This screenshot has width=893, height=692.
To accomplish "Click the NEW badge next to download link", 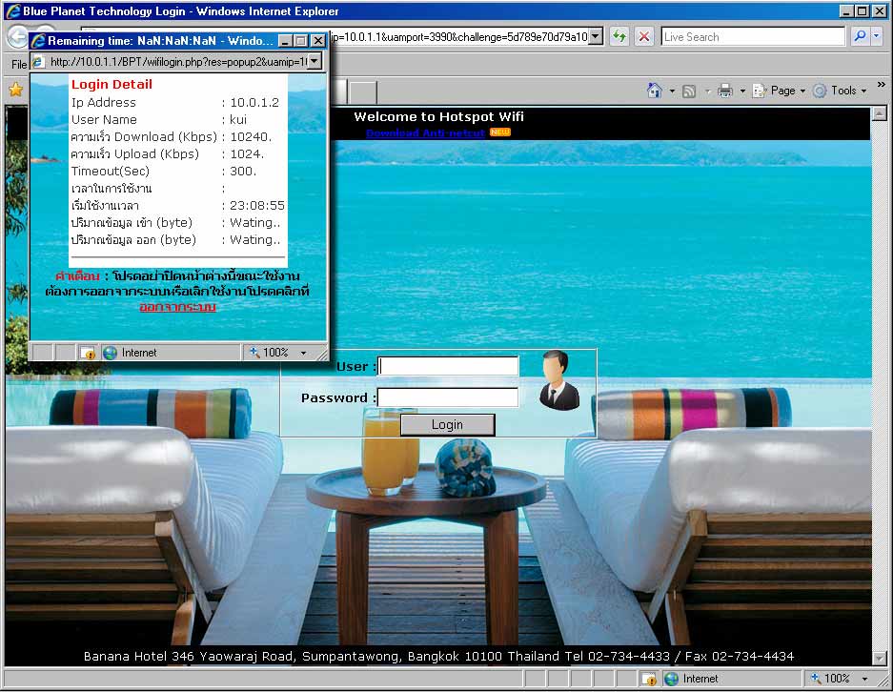I will [x=500, y=132].
